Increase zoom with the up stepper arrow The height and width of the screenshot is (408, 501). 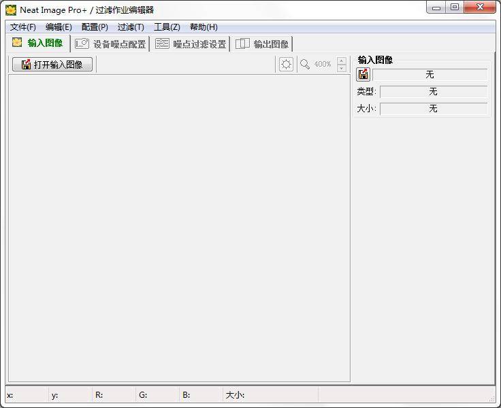[x=342, y=61]
